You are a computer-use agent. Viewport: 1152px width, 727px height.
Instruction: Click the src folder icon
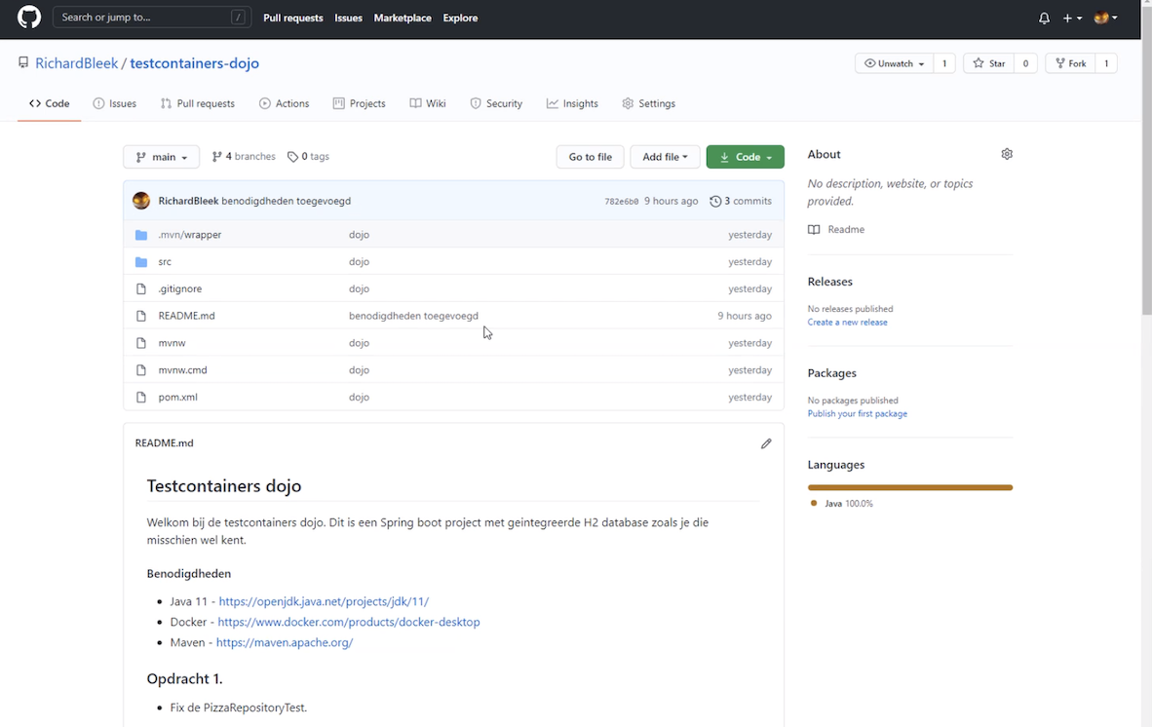point(141,262)
